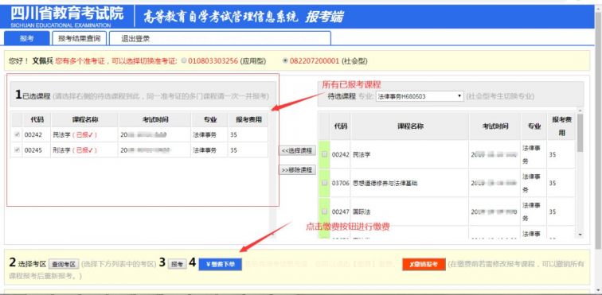Open the 专业 dropdown 法律事务H680503
Viewport: 602px width, 295px height.
420,96
